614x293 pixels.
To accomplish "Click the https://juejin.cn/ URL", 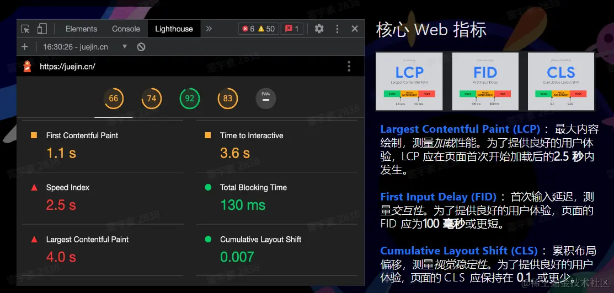I will [x=67, y=67].
